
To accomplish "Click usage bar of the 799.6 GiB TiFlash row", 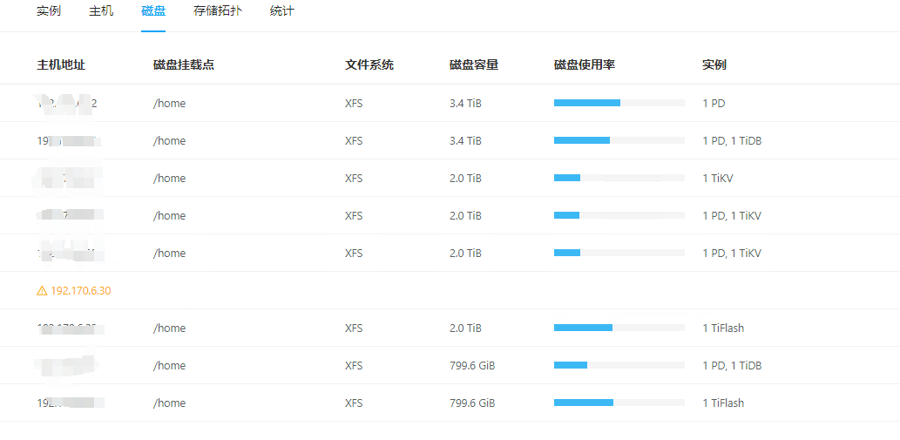I will click(x=619, y=403).
